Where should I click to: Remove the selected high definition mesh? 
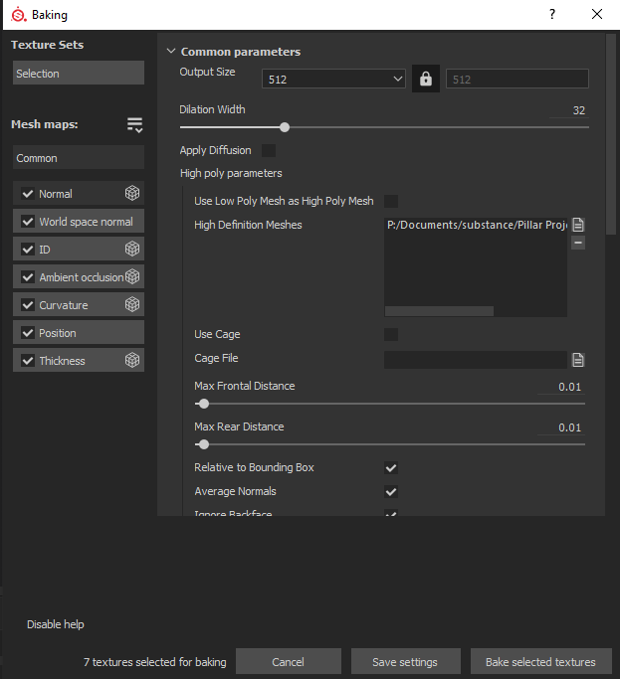point(578,243)
